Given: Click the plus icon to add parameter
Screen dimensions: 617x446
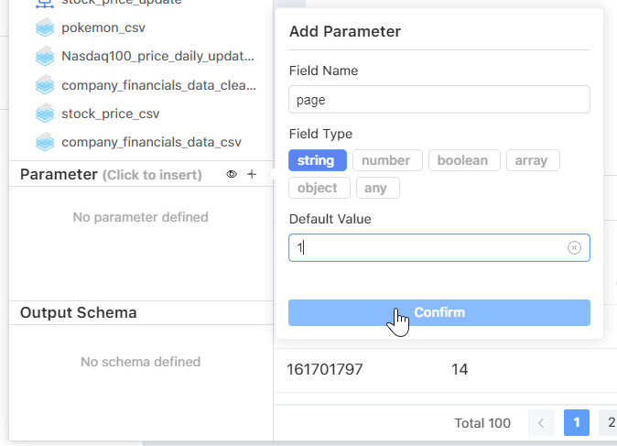Looking at the screenshot, I should click(x=252, y=174).
